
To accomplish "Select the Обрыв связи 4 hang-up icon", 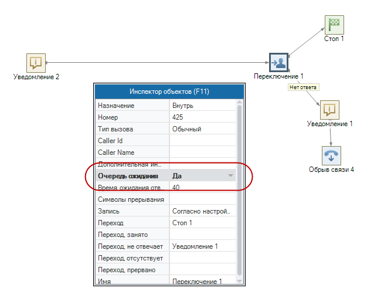I will 331,156.
